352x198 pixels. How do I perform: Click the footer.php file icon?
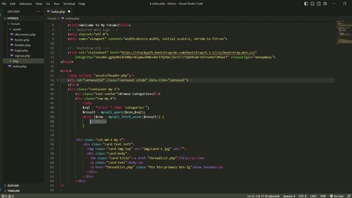12,40
